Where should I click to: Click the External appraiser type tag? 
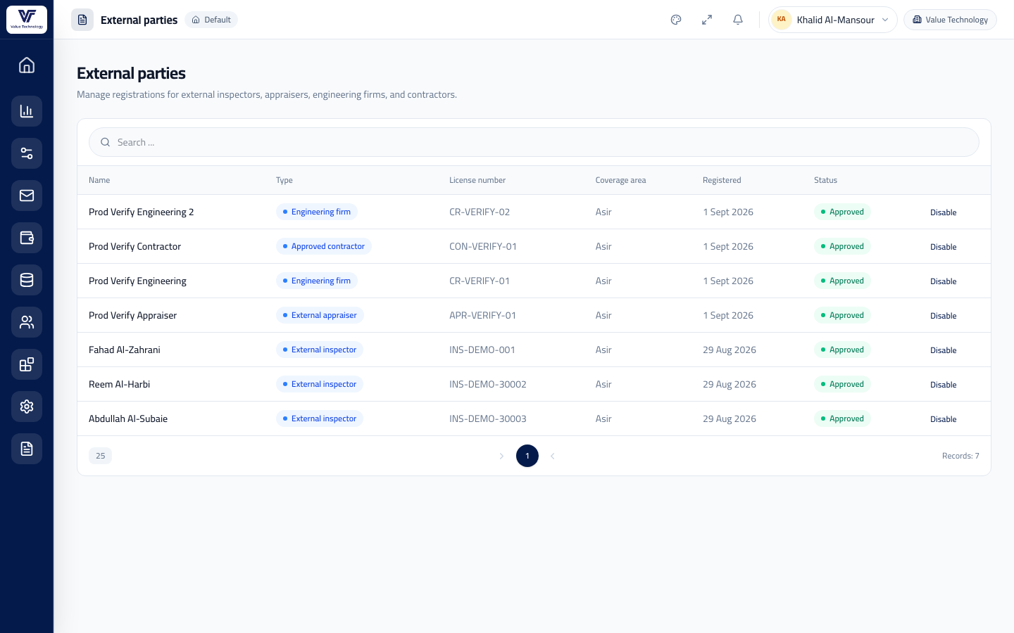pyautogui.click(x=320, y=315)
